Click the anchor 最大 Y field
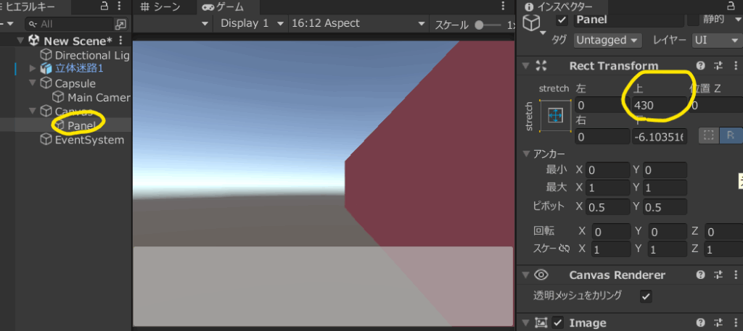Image resolution: width=743 pixels, height=331 pixels. (x=665, y=188)
